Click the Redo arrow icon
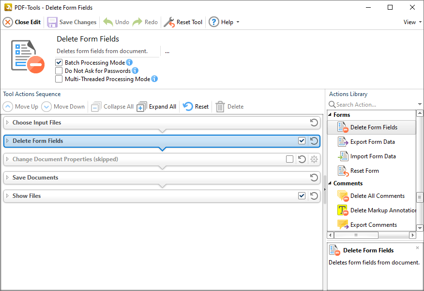The height and width of the screenshot is (291, 424). (x=137, y=22)
